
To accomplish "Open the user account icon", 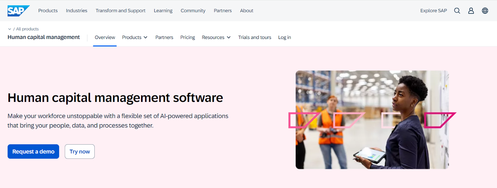I will tap(471, 11).
